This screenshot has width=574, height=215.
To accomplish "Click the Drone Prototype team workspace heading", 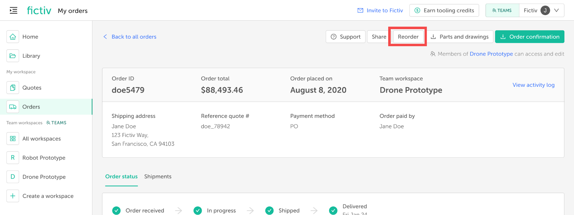I will (x=411, y=90).
